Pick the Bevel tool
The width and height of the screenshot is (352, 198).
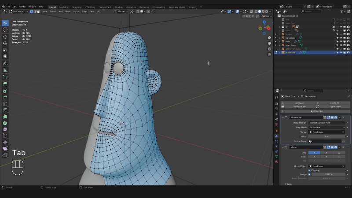[x=5, y=97]
